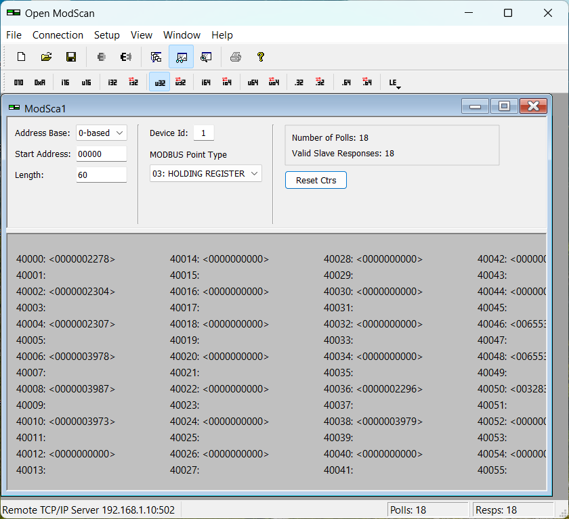This screenshot has height=519, width=569.
Task: Click the 40055: address label
Action: [x=492, y=470]
